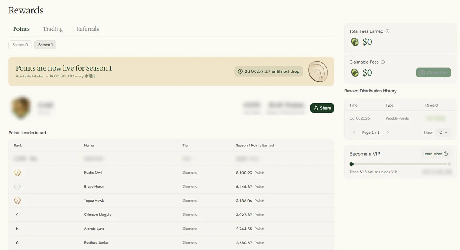Click the question mark icon beside Learn More
This screenshot has width=460, height=250.
445,154
